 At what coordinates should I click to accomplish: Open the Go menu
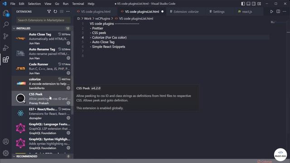(57, 4)
